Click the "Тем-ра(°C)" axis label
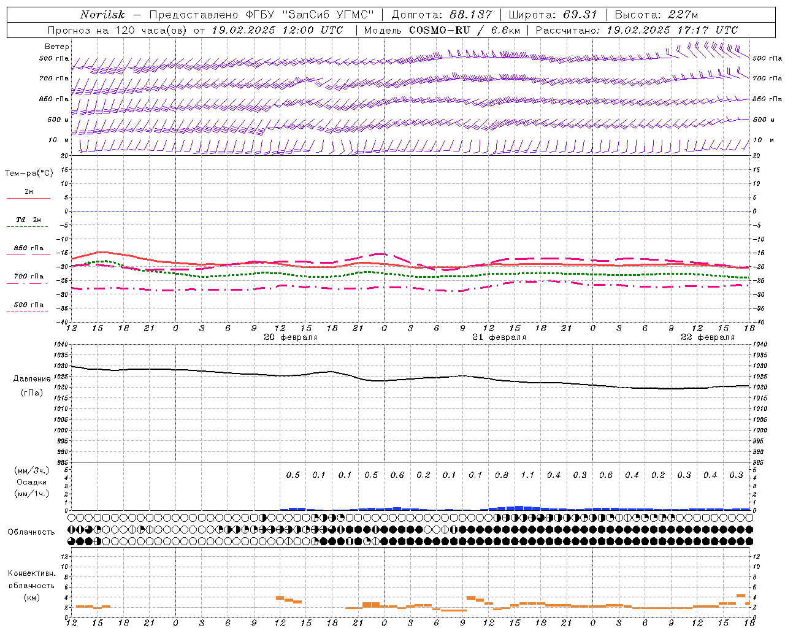Image resolution: width=785 pixels, height=628 pixels. pos(29,174)
